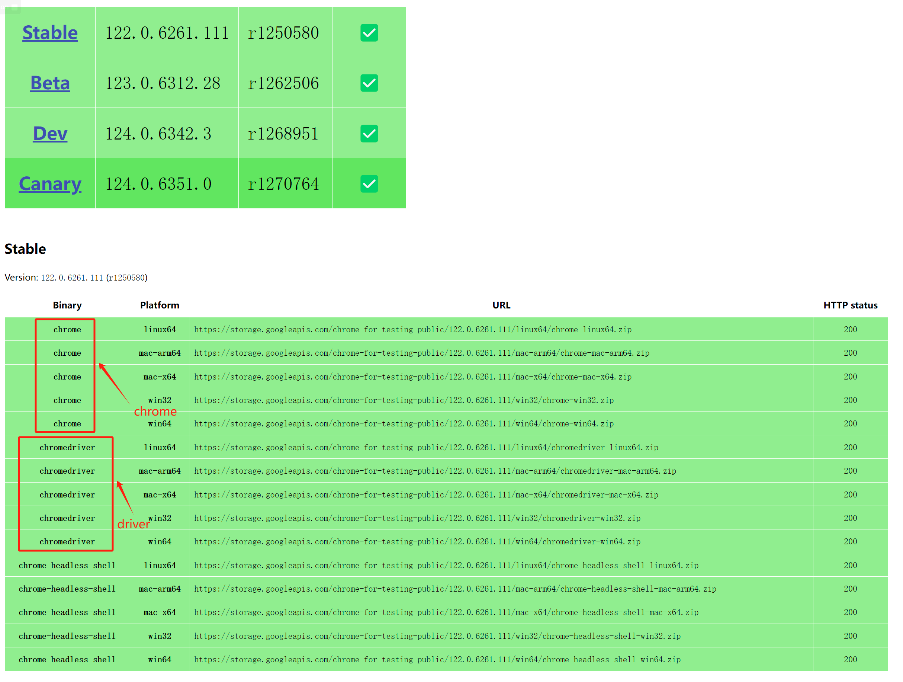Click the chrome-headless-shell binary cell for win64
Image resolution: width=903 pixels, height=682 pixels.
[x=67, y=660]
